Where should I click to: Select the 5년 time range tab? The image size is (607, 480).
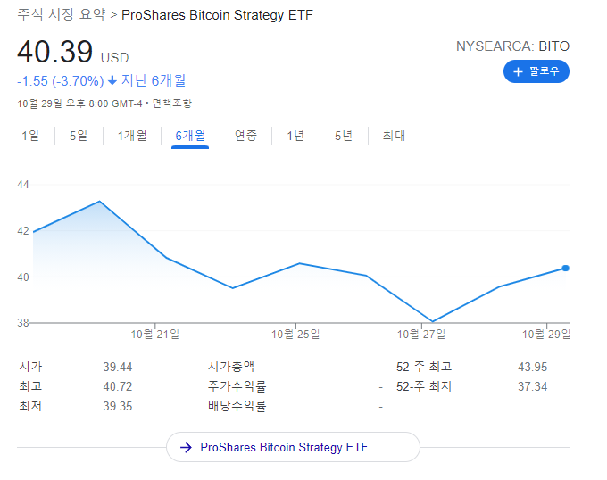(344, 136)
